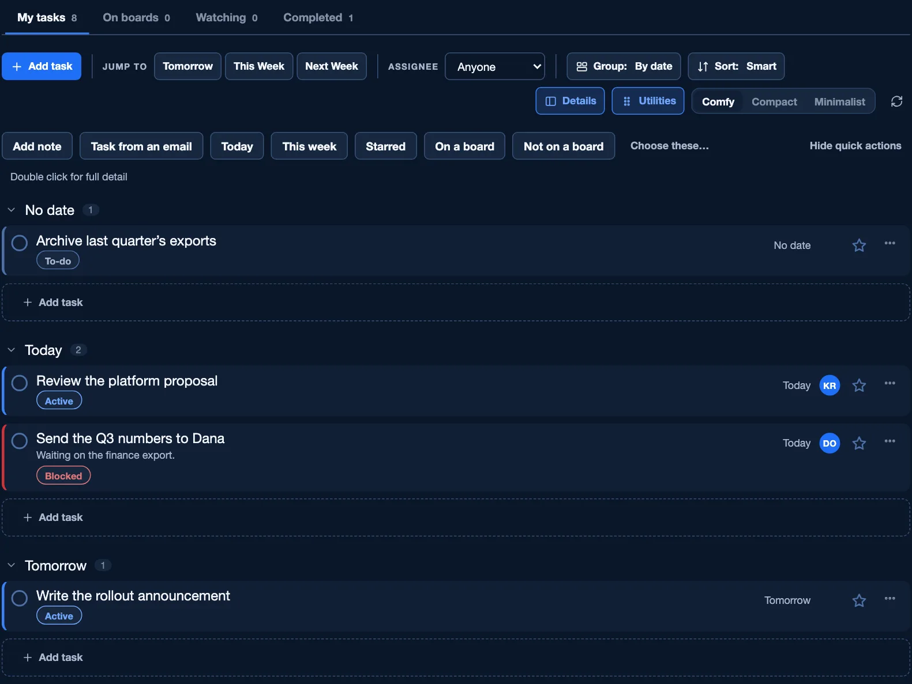Click the DO assignee avatar
The width and height of the screenshot is (912, 684).
pyautogui.click(x=830, y=443)
